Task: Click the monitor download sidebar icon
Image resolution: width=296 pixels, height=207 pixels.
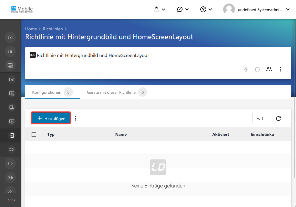Action: (x=11, y=107)
